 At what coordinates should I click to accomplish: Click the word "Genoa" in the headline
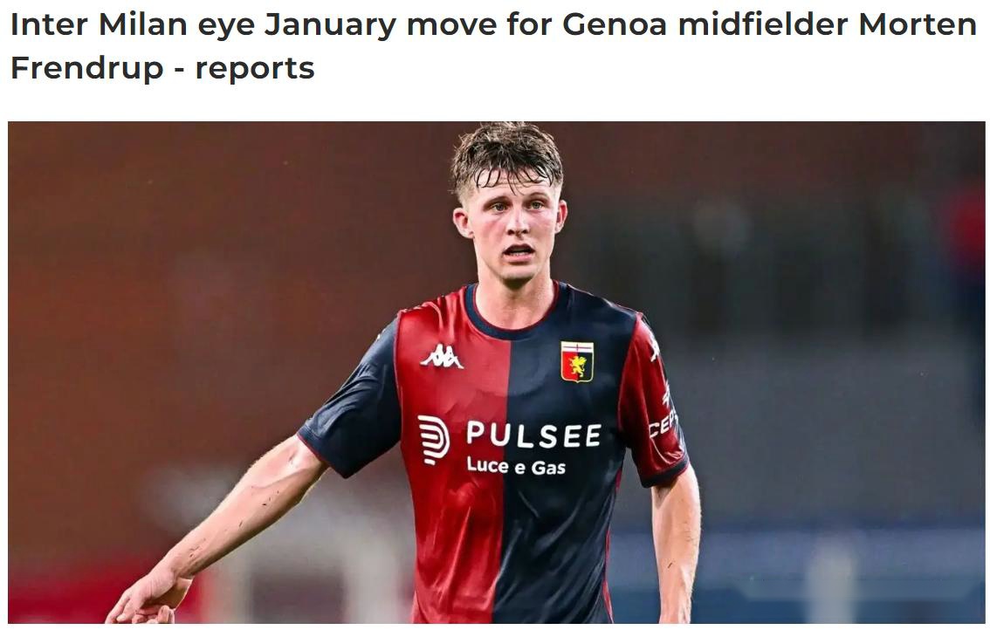[615, 24]
